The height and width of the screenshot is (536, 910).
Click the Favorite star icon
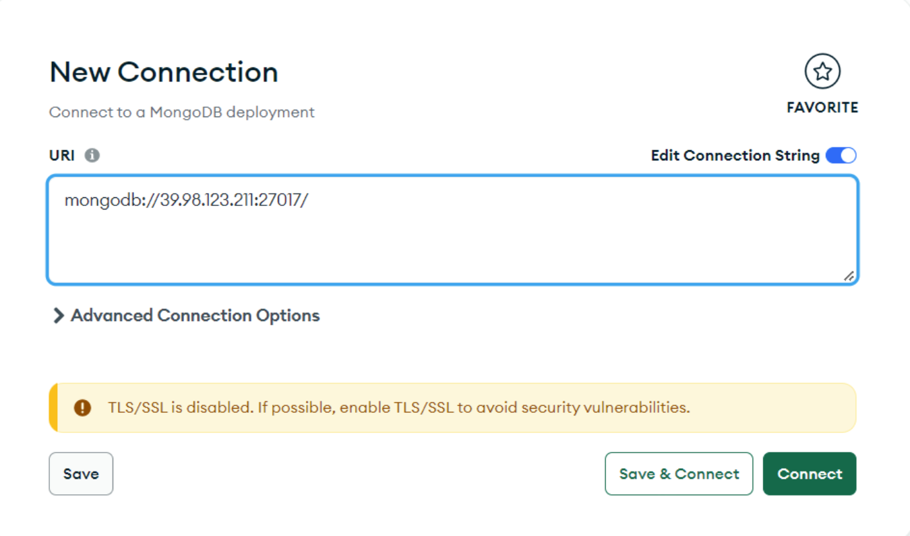822,71
